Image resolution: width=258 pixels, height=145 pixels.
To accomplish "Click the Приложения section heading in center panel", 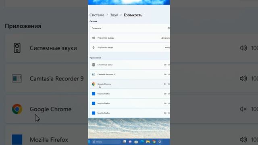I will click(95, 58).
